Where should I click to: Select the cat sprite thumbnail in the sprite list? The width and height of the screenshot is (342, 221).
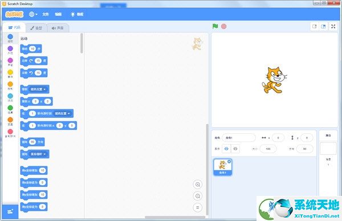pyautogui.click(x=222, y=167)
